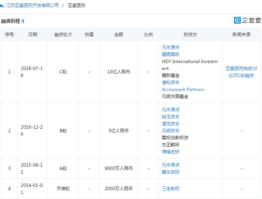
Task: Open 元禾原点 investor in B轮 row
Action: tap(171, 109)
